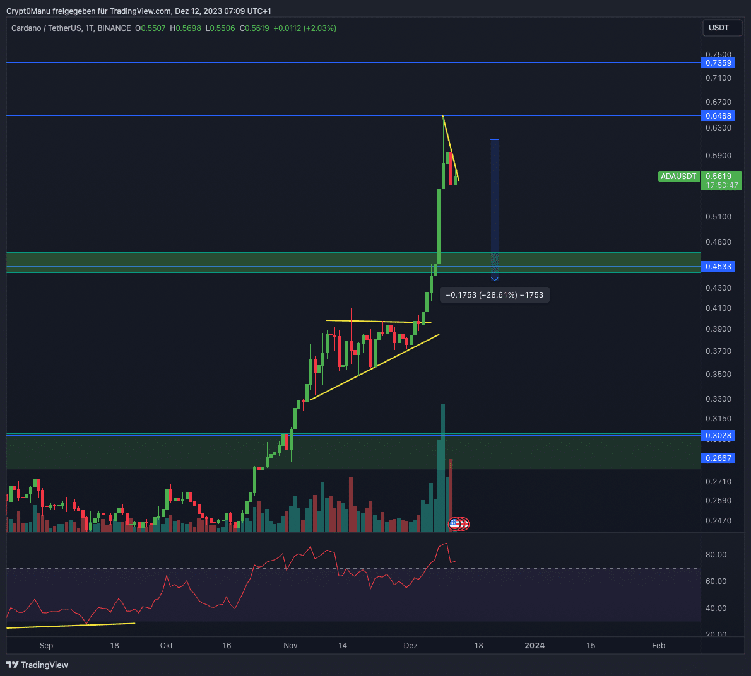The image size is (751, 676).
Task: Click the 0.3500 price axis tick
Action: 718,374
